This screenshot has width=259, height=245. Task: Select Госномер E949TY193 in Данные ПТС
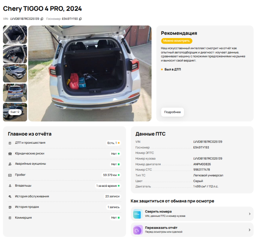pos(201,147)
